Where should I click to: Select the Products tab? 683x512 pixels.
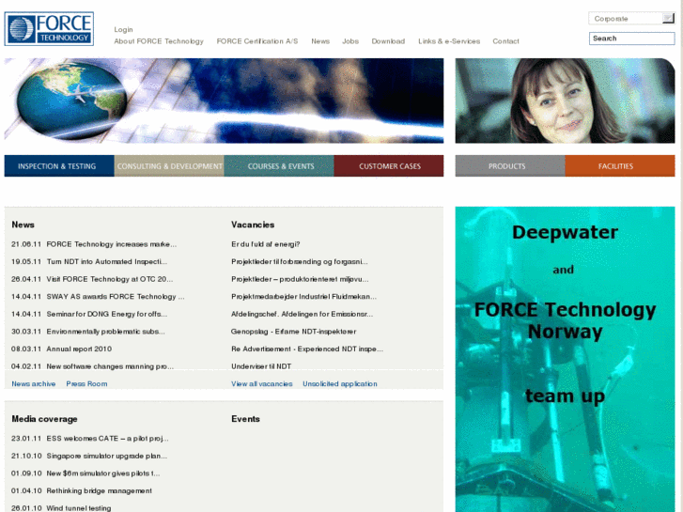[x=510, y=166]
